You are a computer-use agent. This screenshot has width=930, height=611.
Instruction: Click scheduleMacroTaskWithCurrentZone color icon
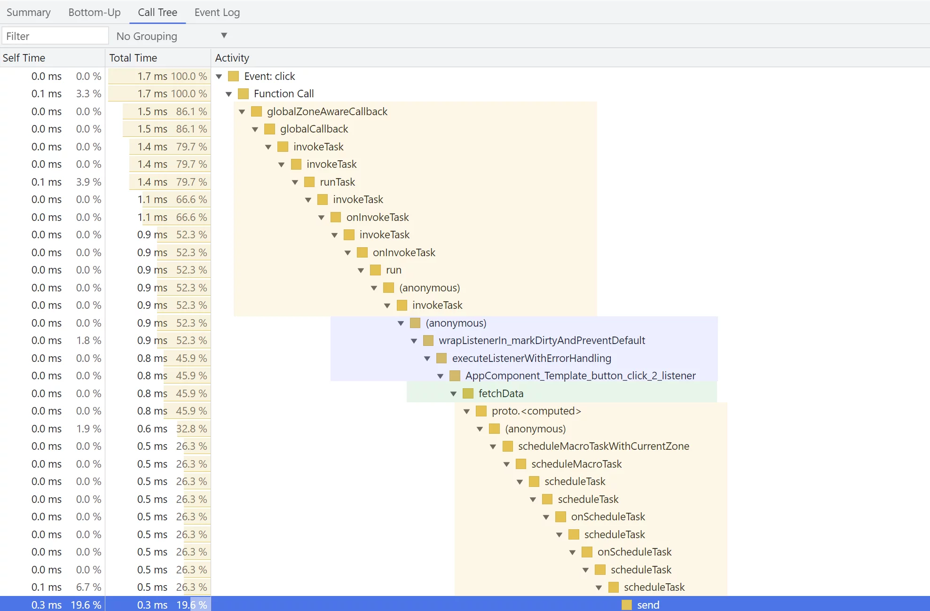point(508,446)
